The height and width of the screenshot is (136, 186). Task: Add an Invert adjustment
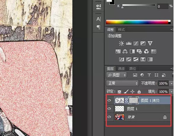tap(121, 59)
